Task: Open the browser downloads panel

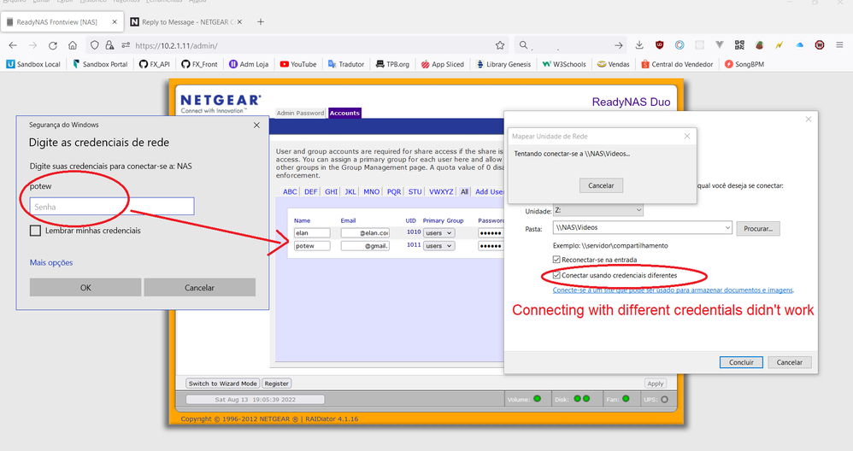Action: click(639, 45)
